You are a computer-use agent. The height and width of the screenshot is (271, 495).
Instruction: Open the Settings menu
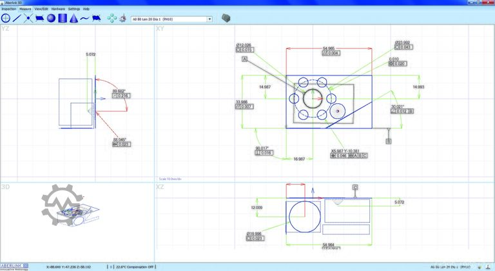[74, 9]
